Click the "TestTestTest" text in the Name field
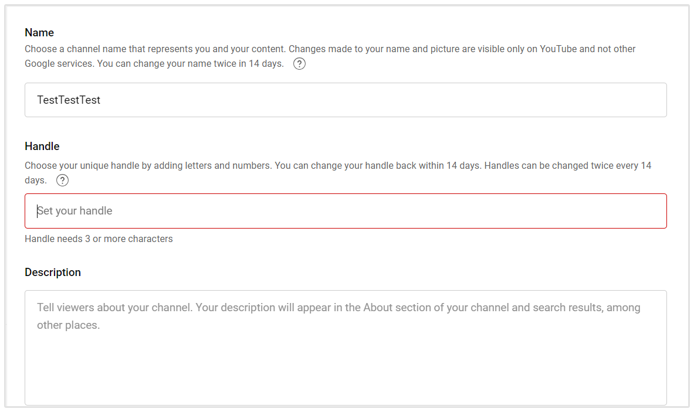This screenshot has width=694, height=412. [69, 100]
